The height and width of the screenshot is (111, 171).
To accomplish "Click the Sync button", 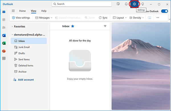I will pyautogui.click(x=103, y=18).
